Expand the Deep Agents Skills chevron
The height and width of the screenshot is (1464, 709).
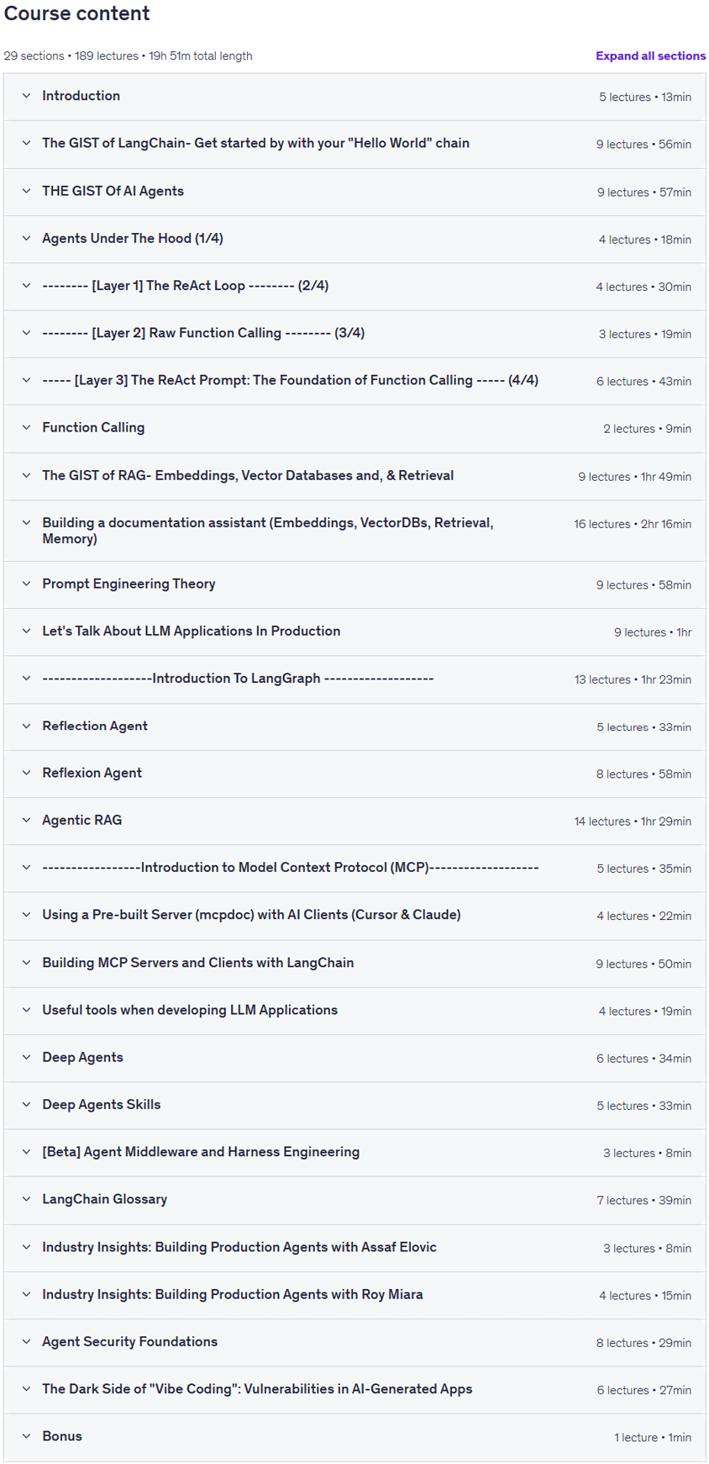(x=26, y=1104)
